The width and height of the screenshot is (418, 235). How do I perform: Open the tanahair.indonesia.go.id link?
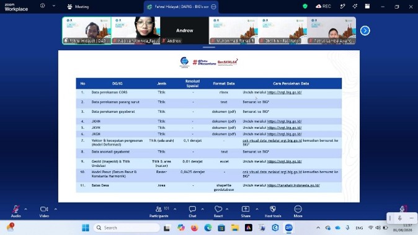[x=293, y=185]
